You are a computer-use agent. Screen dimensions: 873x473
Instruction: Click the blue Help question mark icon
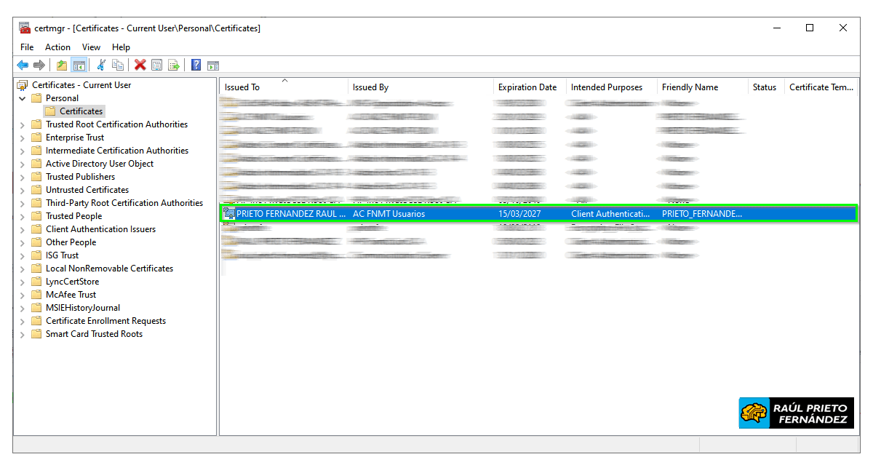196,65
